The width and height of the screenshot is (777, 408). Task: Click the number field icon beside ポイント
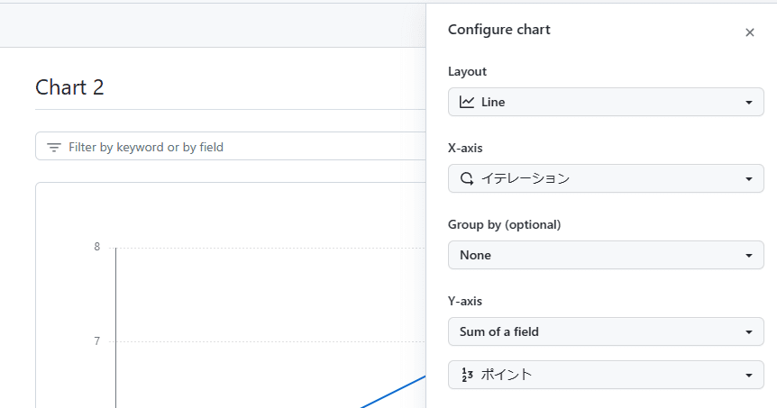(467, 375)
